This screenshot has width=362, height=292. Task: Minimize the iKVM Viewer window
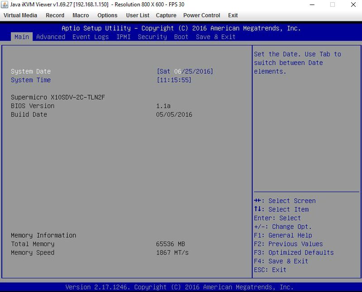312,5
